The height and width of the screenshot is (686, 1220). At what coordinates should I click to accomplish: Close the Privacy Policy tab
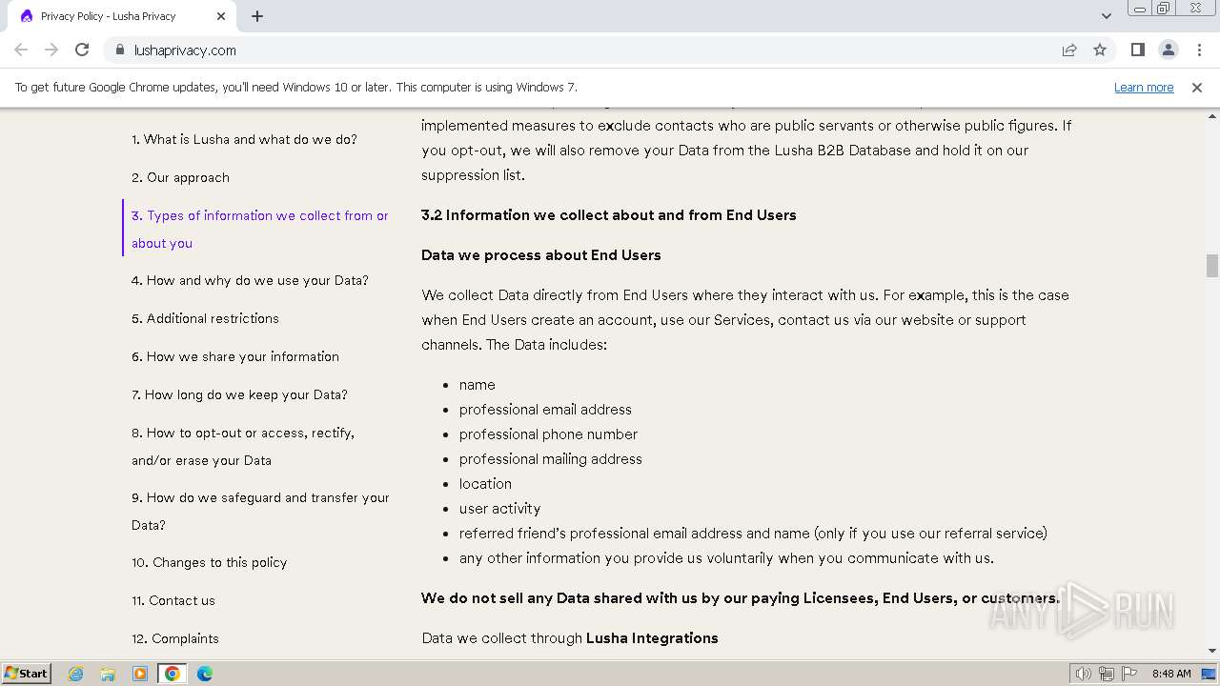[x=221, y=16]
